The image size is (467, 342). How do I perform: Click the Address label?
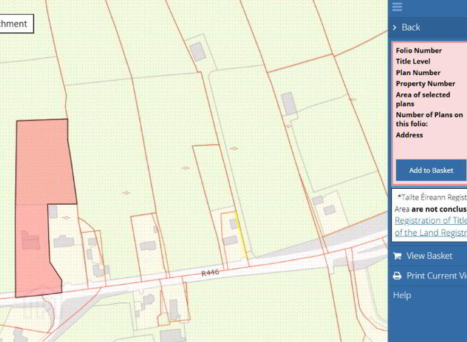coord(409,135)
